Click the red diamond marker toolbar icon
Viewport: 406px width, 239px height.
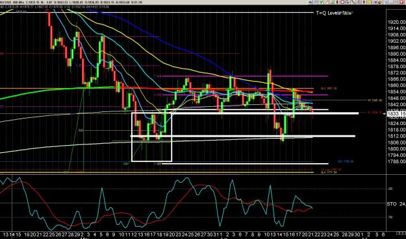pos(364,2)
